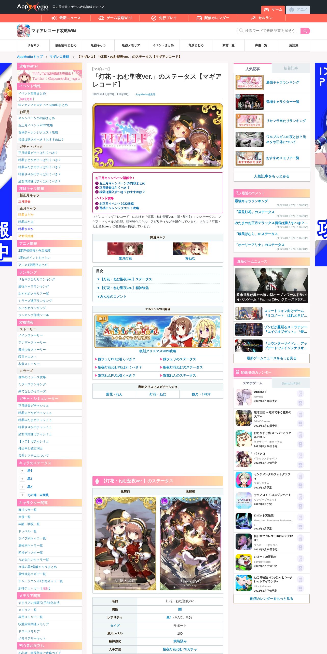
Task: Click the Magia Record wiki icon
Action: pyautogui.click(x=23, y=31)
